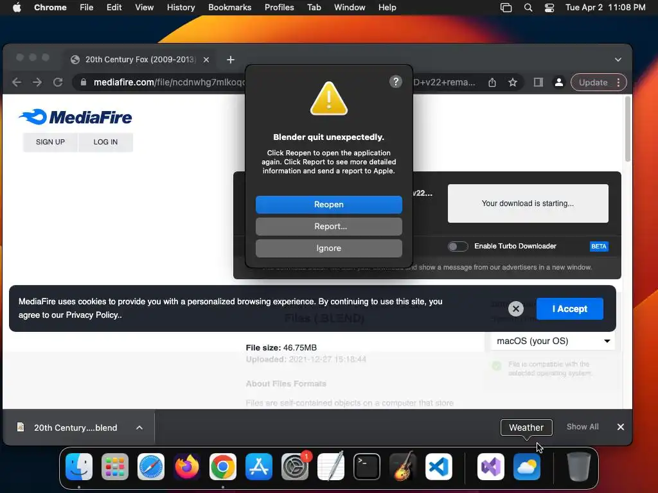Reload the MediaFire page

click(x=58, y=82)
